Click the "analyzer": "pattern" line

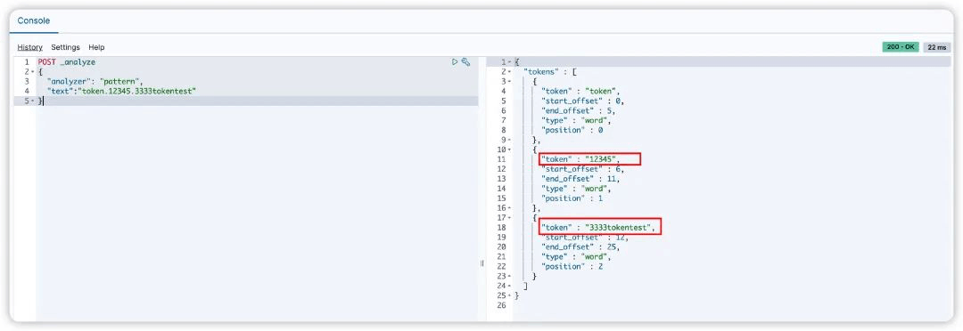pyautogui.click(x=95, y=82)
